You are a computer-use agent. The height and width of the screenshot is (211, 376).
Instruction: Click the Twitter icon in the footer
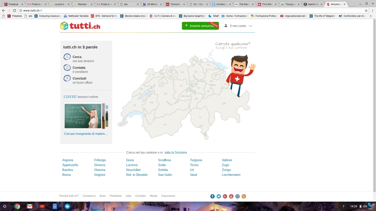219,196
